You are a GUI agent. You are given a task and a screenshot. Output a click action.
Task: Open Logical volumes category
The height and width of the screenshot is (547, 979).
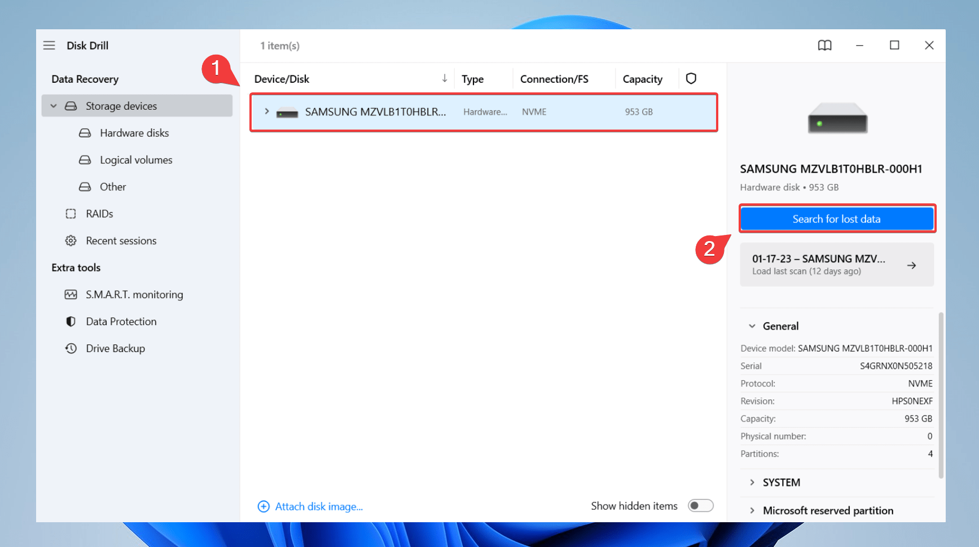pyautogui.click(x=137, y=160)
